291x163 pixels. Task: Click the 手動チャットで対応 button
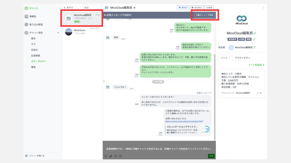205,15
